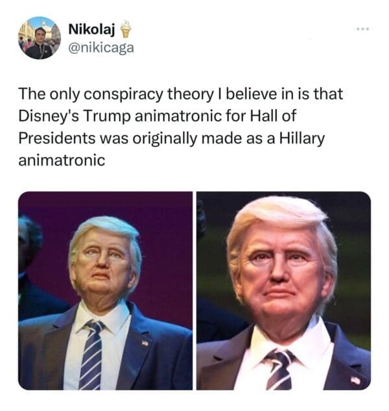Open the three-dot more options menu

[x=363, y=29]
